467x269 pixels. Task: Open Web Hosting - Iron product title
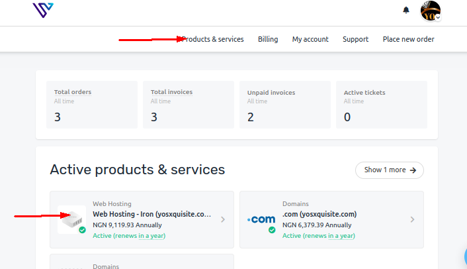pyautogui.click(x=152, y=214)
